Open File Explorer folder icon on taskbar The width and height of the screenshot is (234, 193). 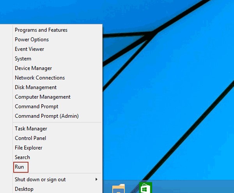tap(119, 189)
